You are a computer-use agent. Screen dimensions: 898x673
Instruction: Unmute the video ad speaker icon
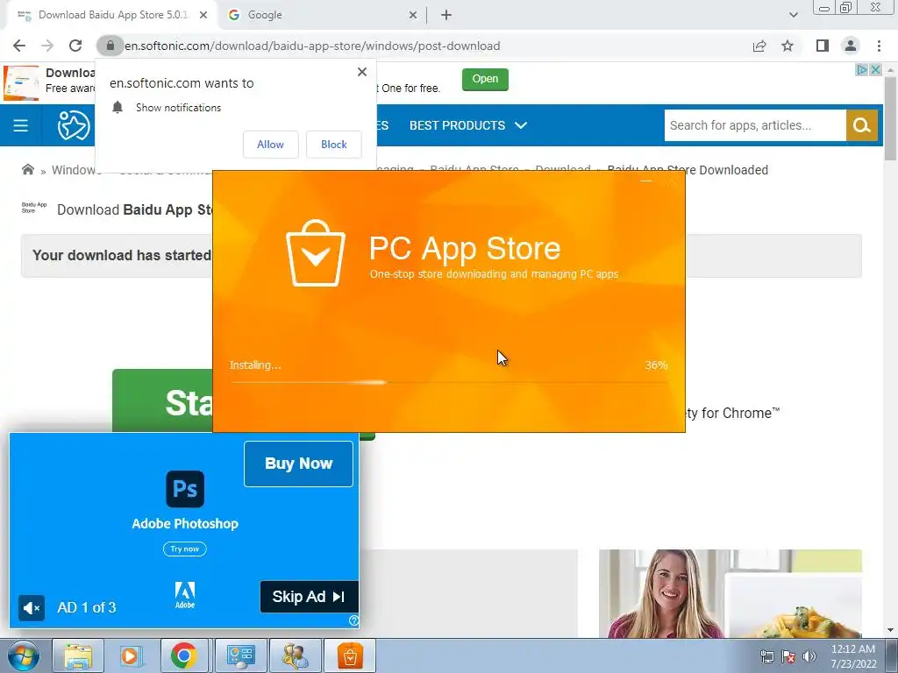pyautogui.click(x=31, y=608)
